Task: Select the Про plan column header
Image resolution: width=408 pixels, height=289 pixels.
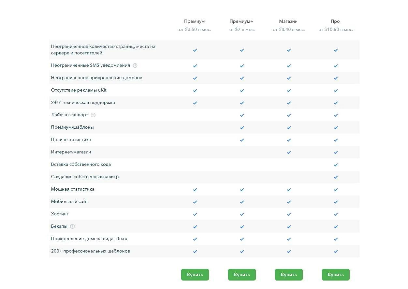Action: [x=335, y=22]
